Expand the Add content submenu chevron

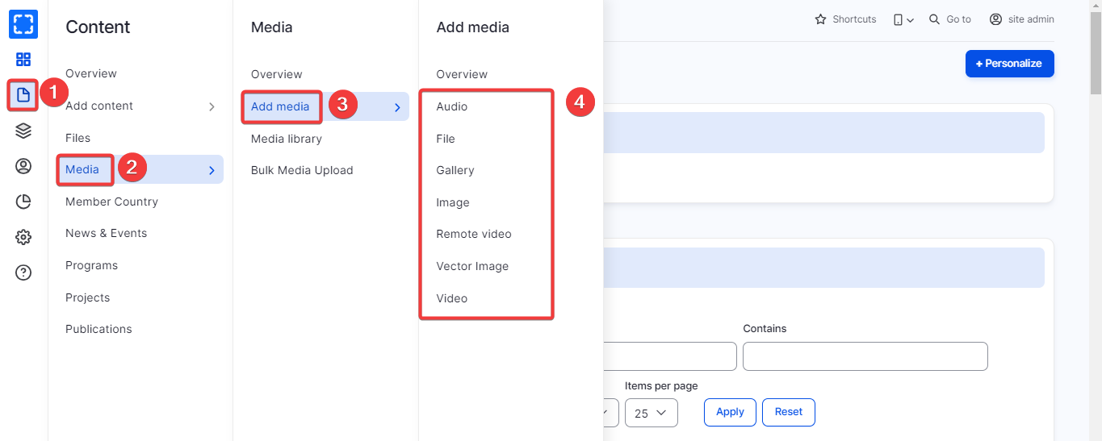coord(212,106)
